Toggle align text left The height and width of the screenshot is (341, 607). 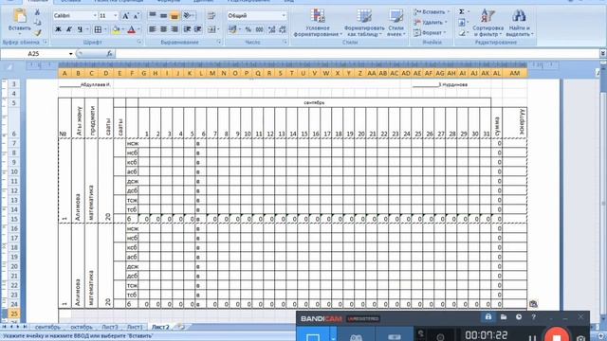point(153,29)
